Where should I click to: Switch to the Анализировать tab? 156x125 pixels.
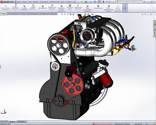pyautogui.click(x=32, y=14)
